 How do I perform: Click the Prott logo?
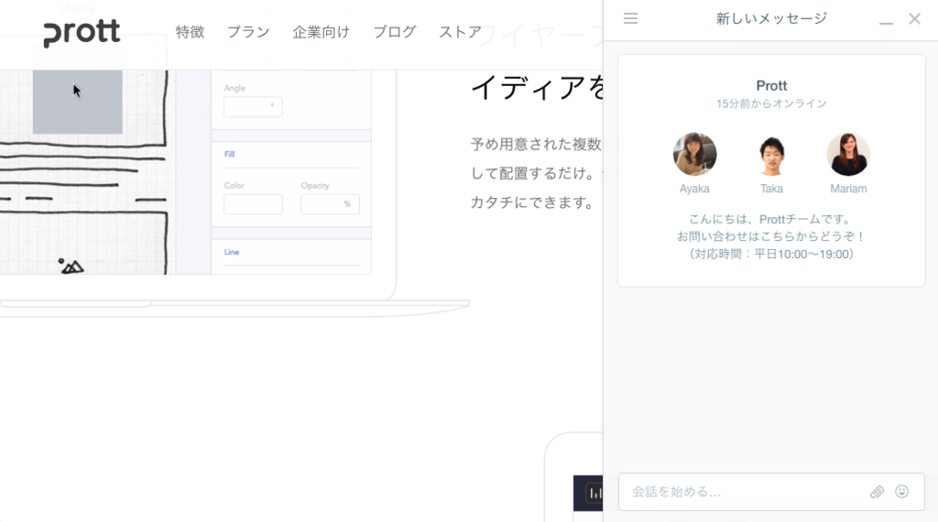[x=82, y=33]
